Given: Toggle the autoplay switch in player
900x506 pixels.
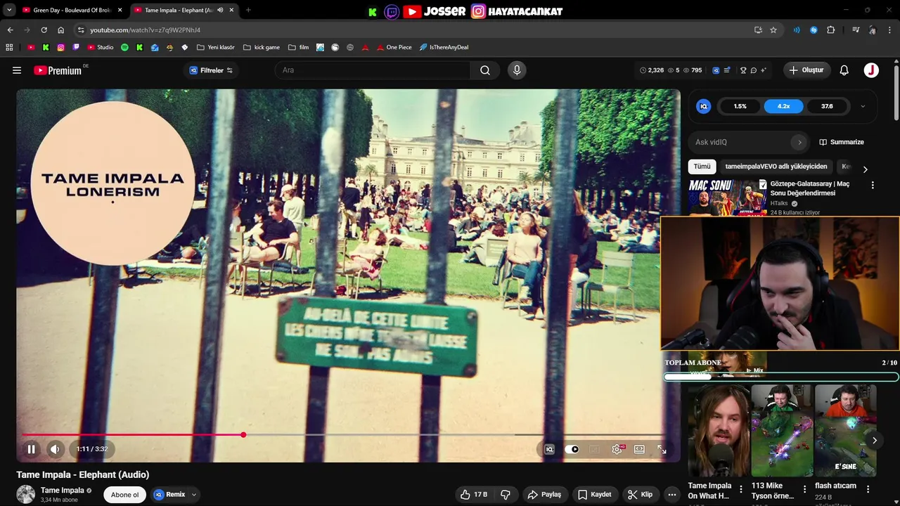Looking at the screenshot, I should pyautogui.click(x=572, y=450).
